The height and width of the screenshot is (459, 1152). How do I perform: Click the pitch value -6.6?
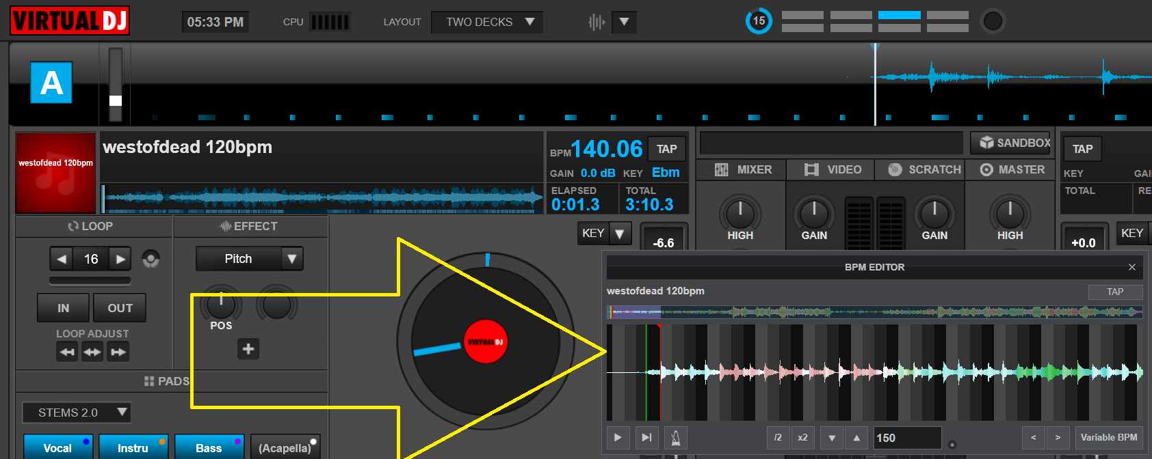[x=663, y=242]
